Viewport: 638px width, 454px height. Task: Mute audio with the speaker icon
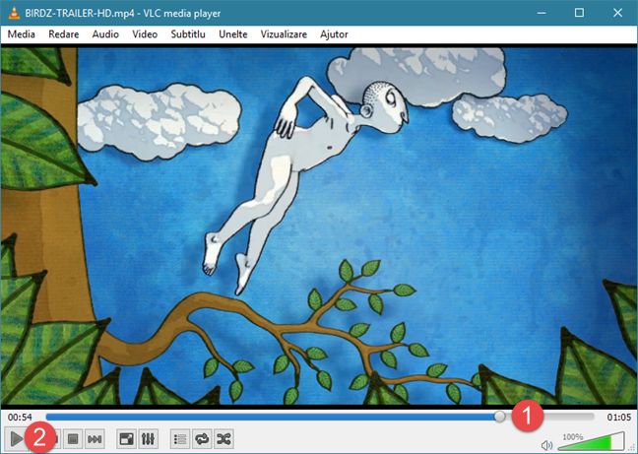546,445
